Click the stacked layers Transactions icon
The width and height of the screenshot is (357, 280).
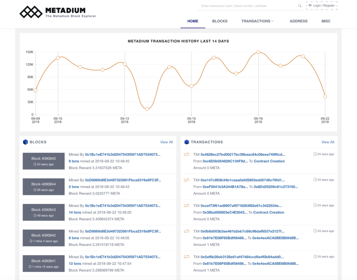[187, 142]
